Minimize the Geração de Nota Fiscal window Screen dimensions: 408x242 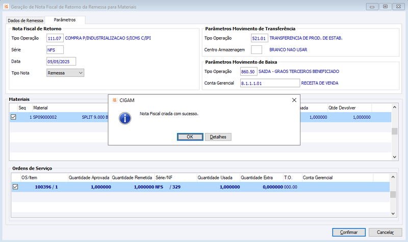(x=372, y=7)
